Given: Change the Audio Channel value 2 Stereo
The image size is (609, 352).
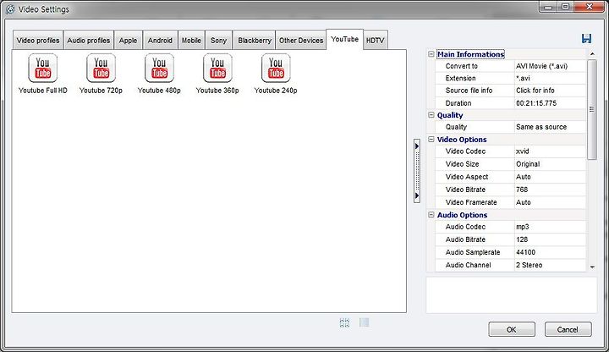Looking at the screenshot, I should pos(550,265).
